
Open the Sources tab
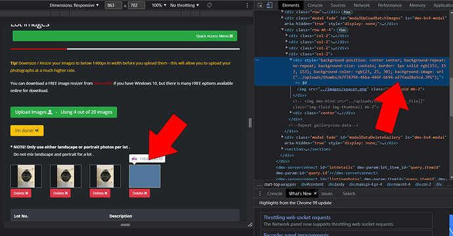click(x=338, y=5)
